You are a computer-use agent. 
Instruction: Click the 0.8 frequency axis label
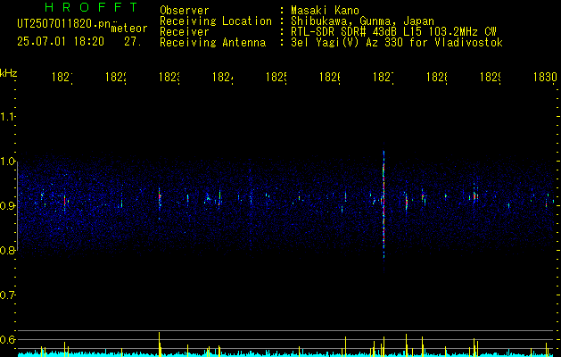tap(8, 250)
